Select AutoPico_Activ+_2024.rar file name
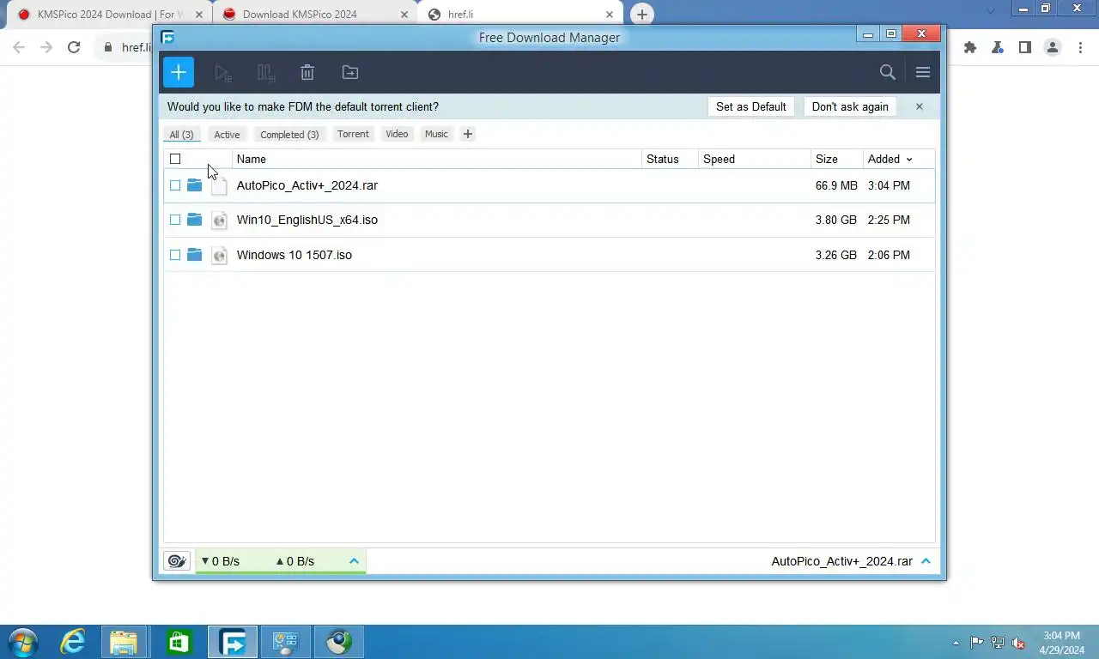 point(307,185)
